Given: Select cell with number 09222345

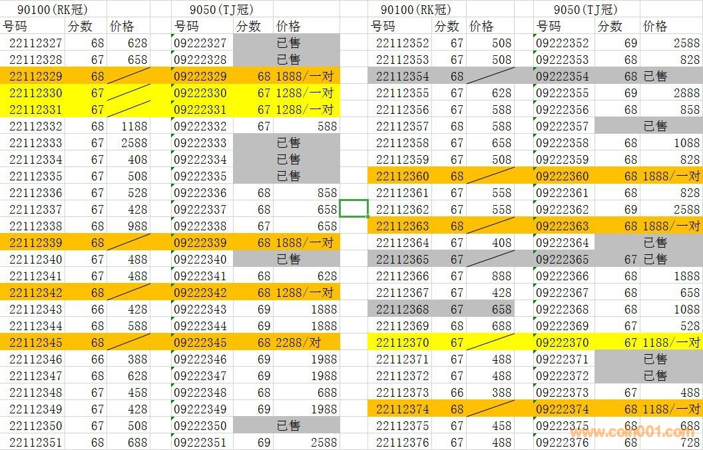Looking at the screenshot, I should (200, 342).
